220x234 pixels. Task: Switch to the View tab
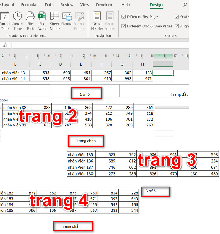point(85,5)
